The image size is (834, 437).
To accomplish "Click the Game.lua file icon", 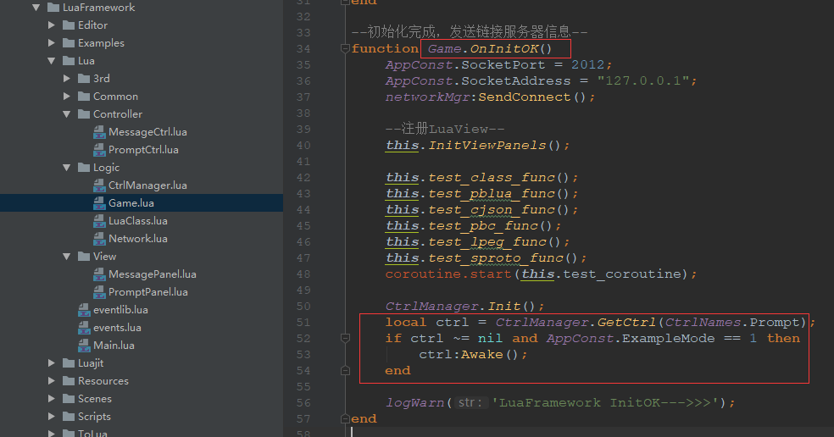I will (99, 203).
